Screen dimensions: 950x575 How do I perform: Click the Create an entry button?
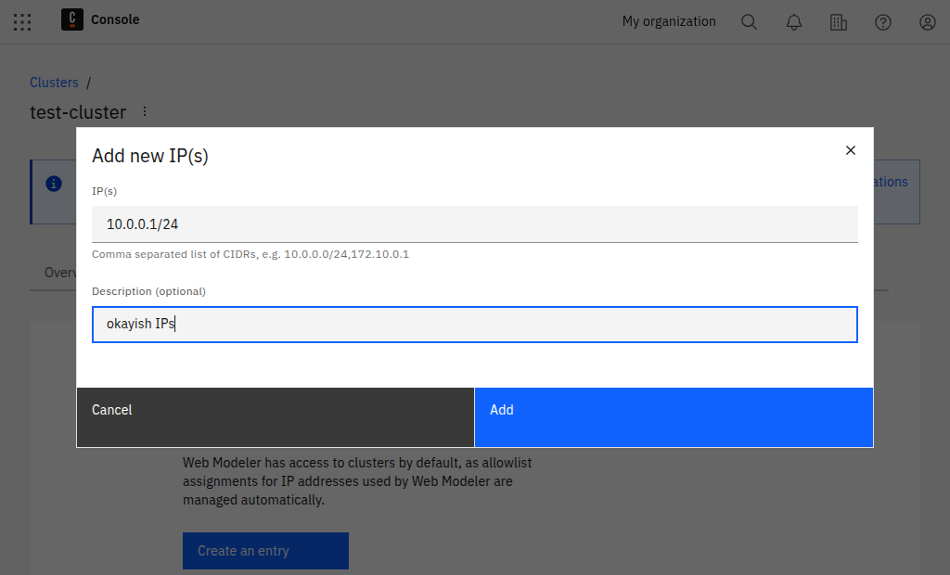(x=265, y=550)
